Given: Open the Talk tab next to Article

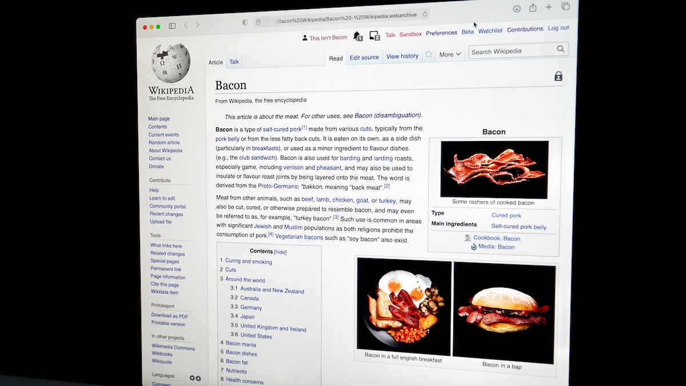Looking at the screenshot, I should [234, 62].
